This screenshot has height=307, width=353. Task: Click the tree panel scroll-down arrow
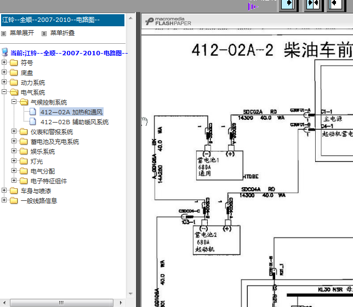(130, 294)
